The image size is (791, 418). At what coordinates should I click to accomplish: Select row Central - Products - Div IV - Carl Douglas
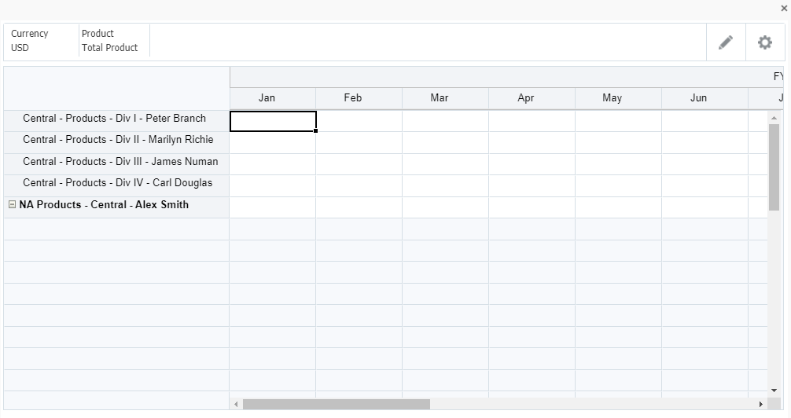[116, 186]
